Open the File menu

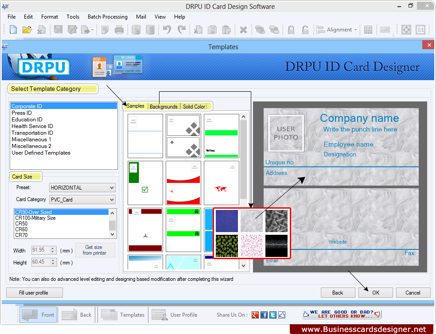[12, 17]
